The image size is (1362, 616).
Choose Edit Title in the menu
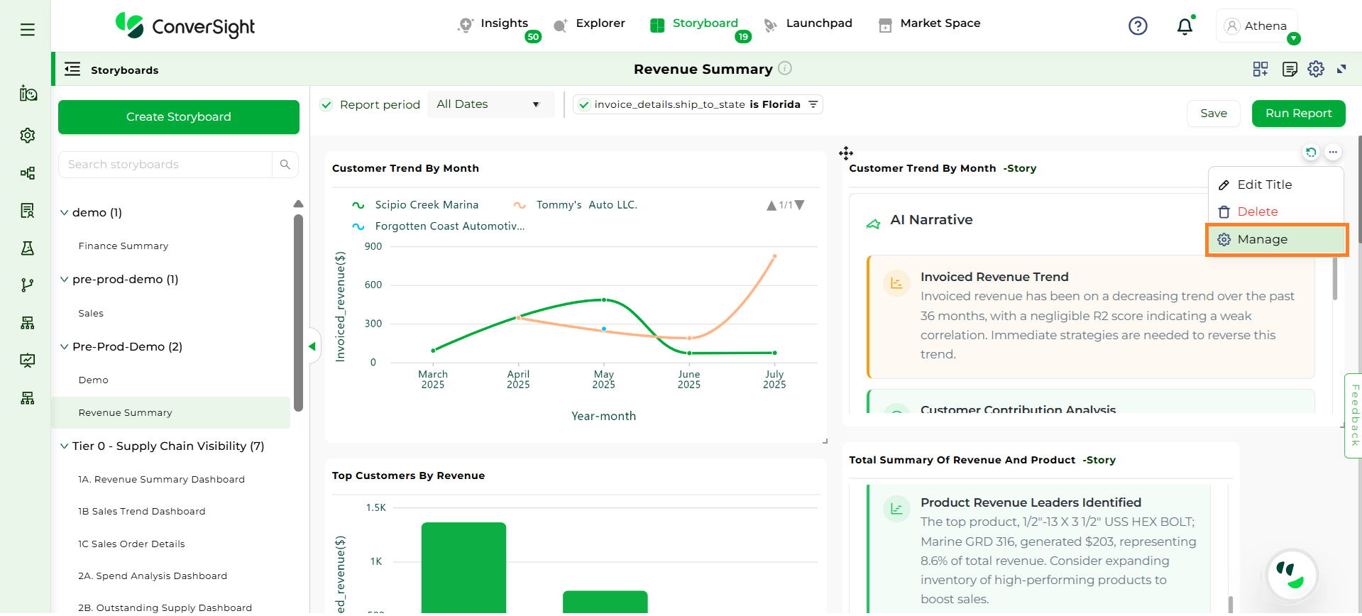click(x=1264, y=185)
